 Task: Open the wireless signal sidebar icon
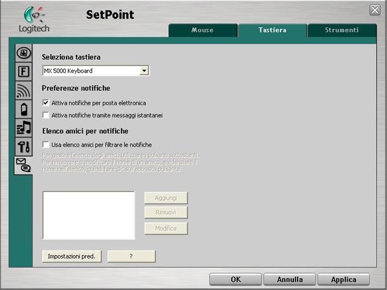point(24,90)
